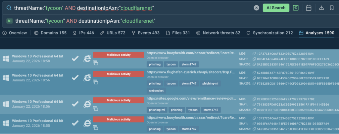
Task: Open the Domains 155 tab
Action: (x=50, y=33)
